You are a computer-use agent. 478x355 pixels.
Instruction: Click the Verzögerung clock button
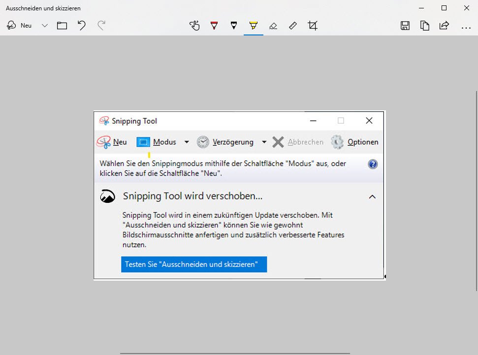tap(225, 142)
